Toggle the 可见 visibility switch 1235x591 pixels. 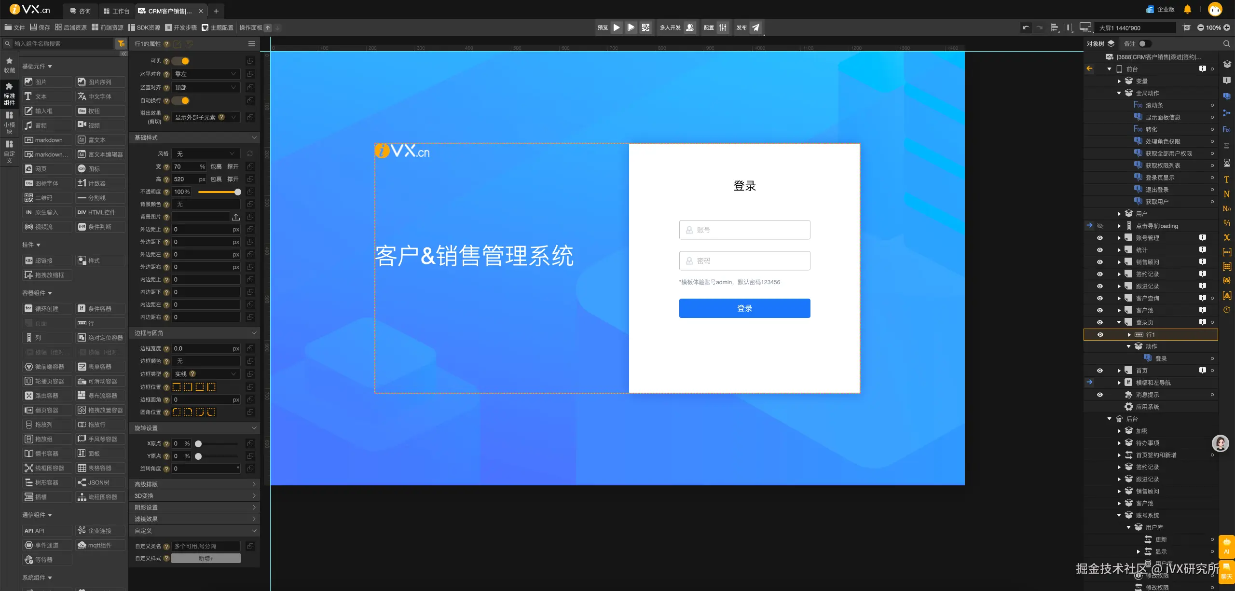point(181,61)
